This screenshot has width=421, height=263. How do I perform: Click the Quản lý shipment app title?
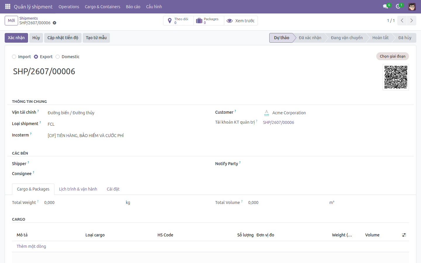[33, 7]
